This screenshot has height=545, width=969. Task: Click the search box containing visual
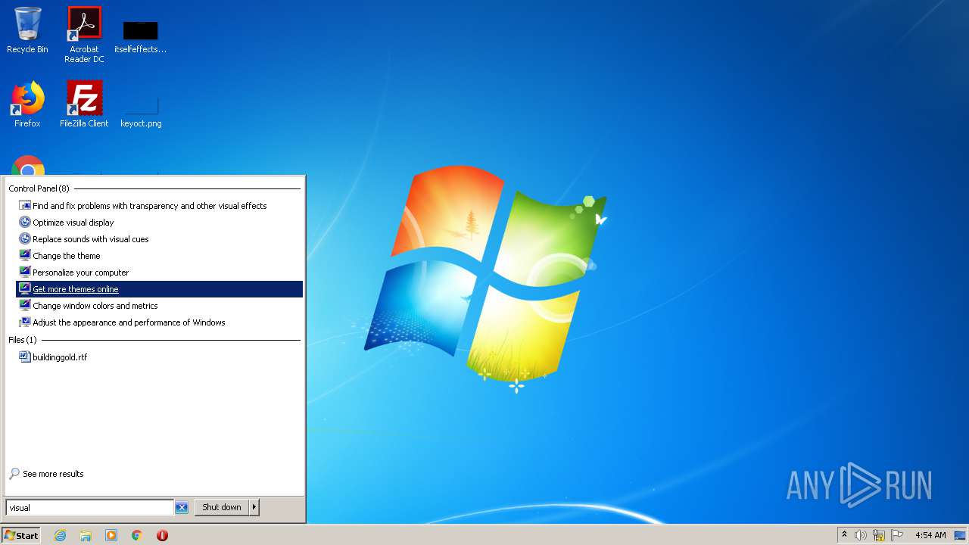pyautogui.click(x=89, y=507)
